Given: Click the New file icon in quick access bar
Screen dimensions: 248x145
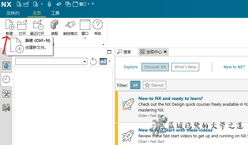Looking at the screenshot, I should 19,4.
